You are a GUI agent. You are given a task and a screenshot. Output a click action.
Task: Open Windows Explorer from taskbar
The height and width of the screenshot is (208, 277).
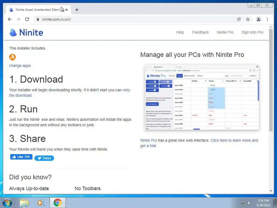pos(24,203)
